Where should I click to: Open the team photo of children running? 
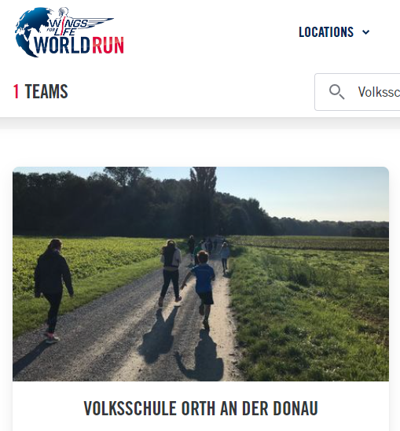coord(201,274)
